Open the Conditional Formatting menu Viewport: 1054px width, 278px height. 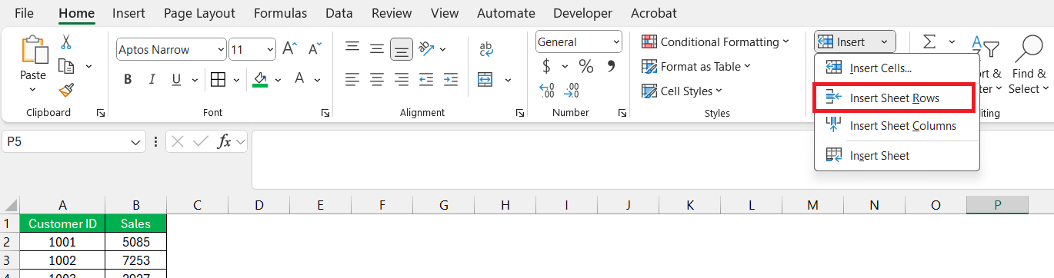[x=715, y=42]
